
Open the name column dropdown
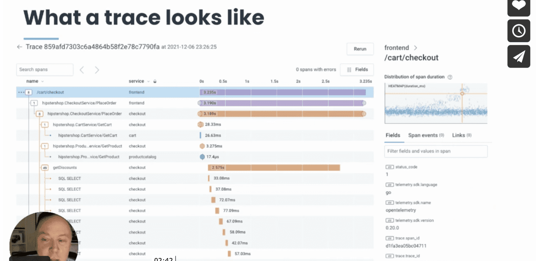coord(43,82)
